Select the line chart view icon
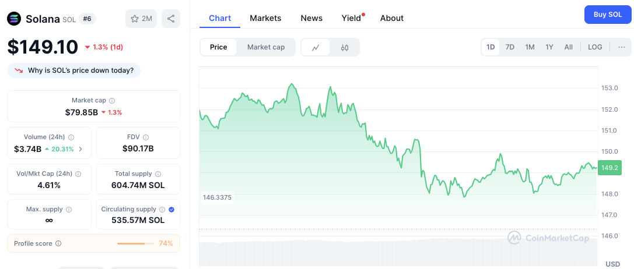The height and width of the screenshot is (269, 634). pyautogui.click(x=316, y=47)
